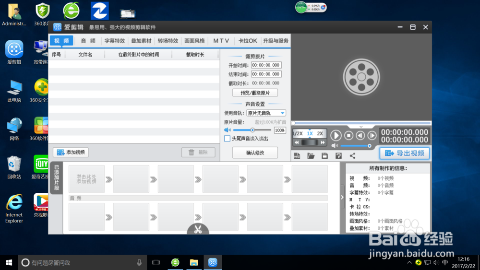Toggle 头尾声音淡入淡出 checkbox

click(227, 139)
